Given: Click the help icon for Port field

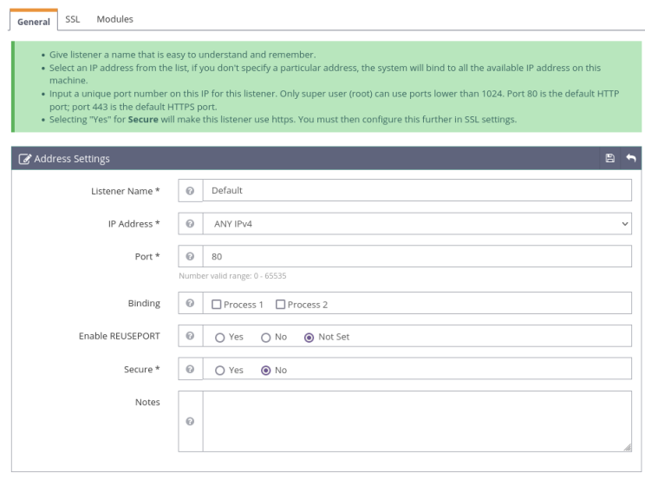Looking at the screenshot, I should click(x=190, y=257).
